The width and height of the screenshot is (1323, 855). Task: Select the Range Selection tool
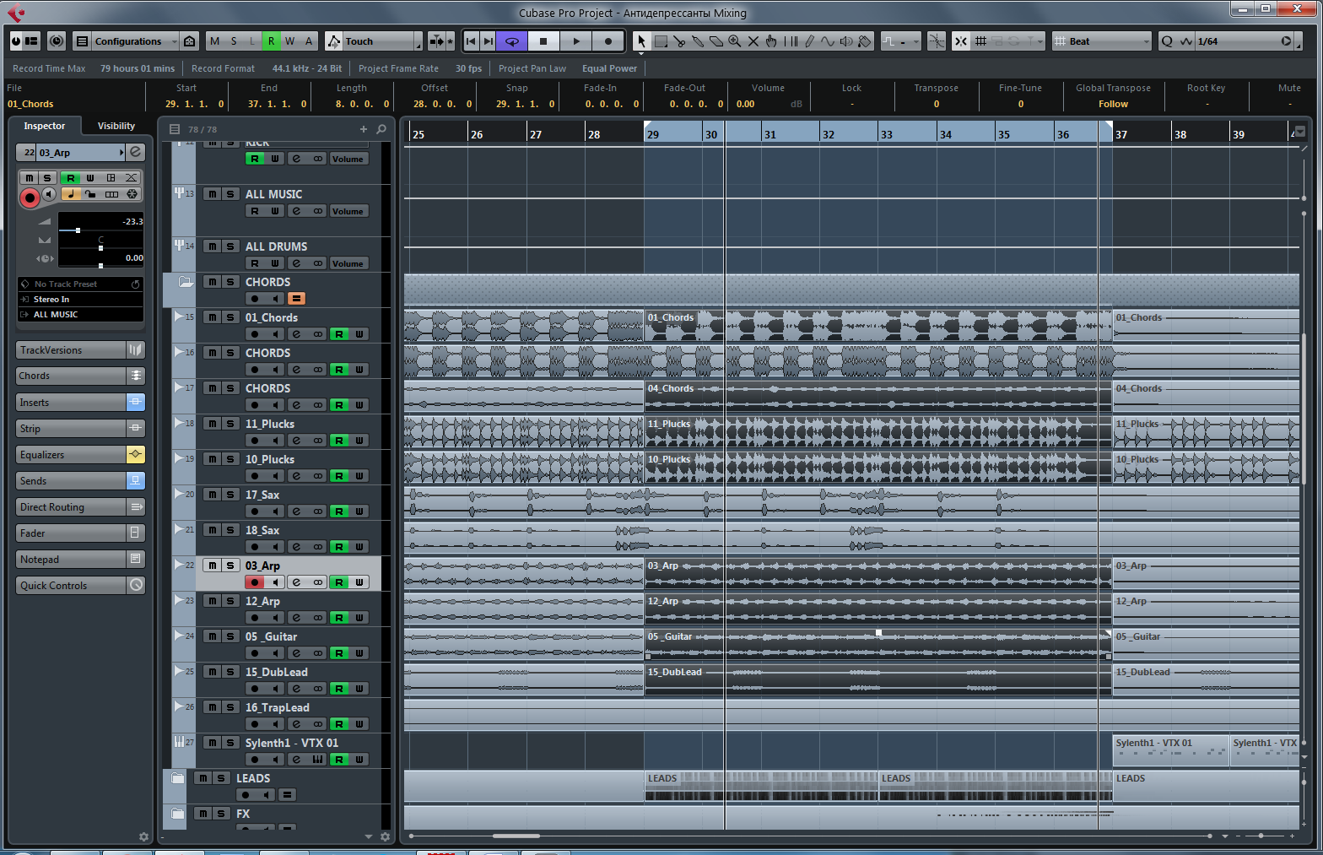click(661, 41)
